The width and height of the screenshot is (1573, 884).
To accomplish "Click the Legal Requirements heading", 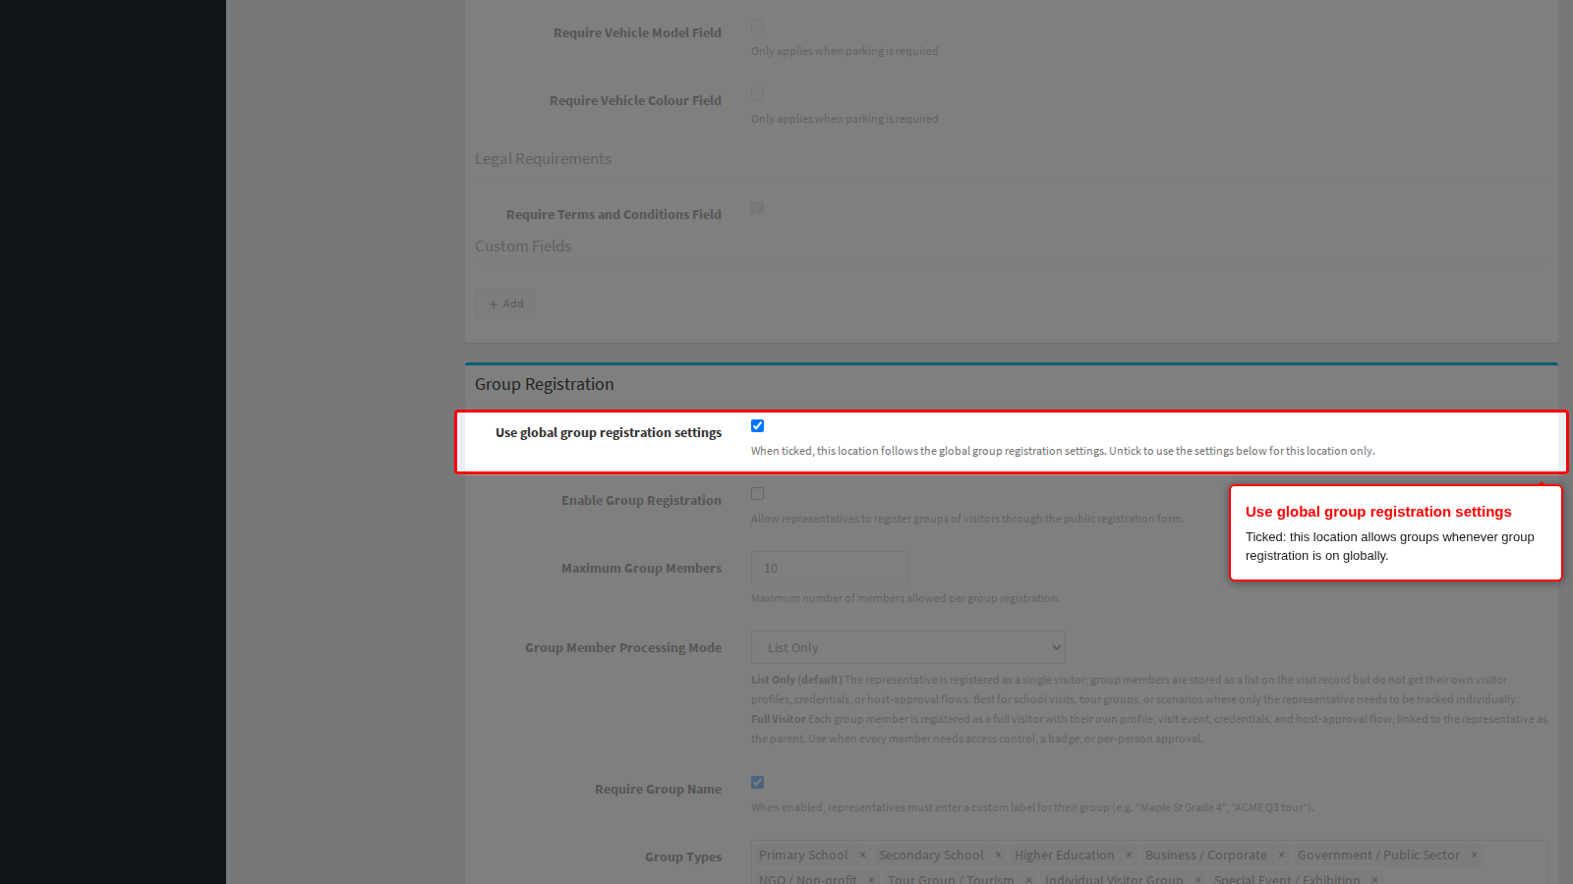I will click(543, 159).
